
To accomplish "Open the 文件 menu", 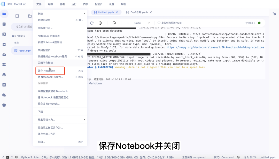I will click(x=39, y=4).
